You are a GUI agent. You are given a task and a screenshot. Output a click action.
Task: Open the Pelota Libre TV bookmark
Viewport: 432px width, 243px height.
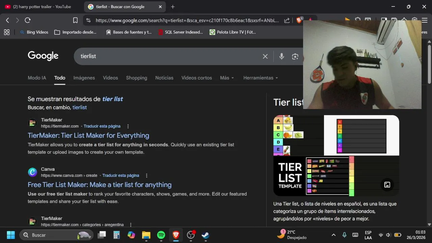click(233, 32)
